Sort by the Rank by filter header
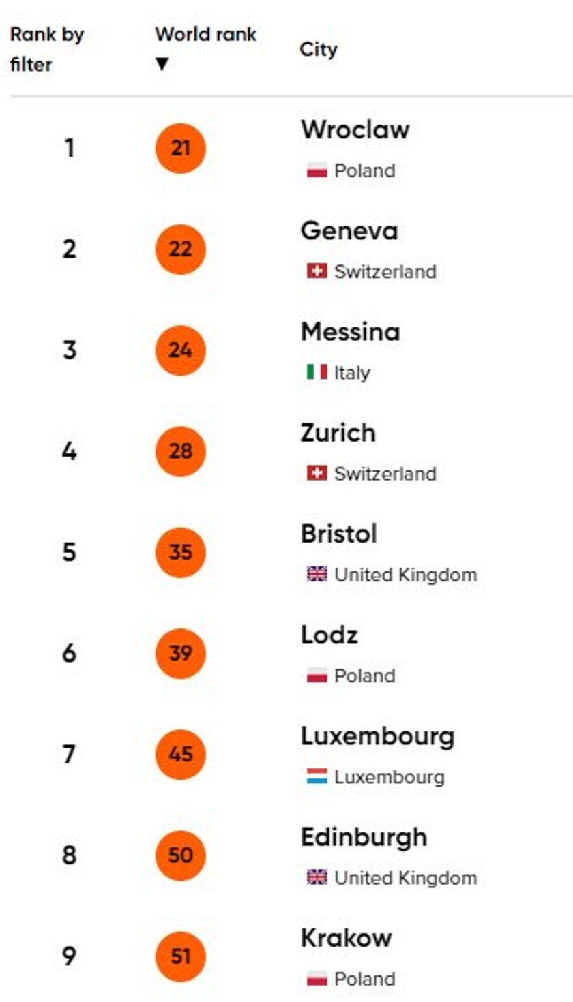This screenshot has width=573, height=1002. (46, 49)
